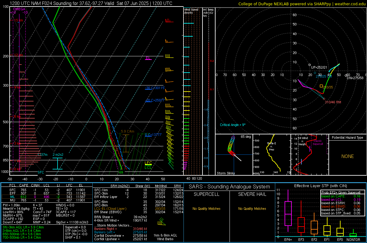The height and width of the screenshot is (243, 367).
Task: Click the DCAPE = 192 value
Action: [x=13, y=219]
